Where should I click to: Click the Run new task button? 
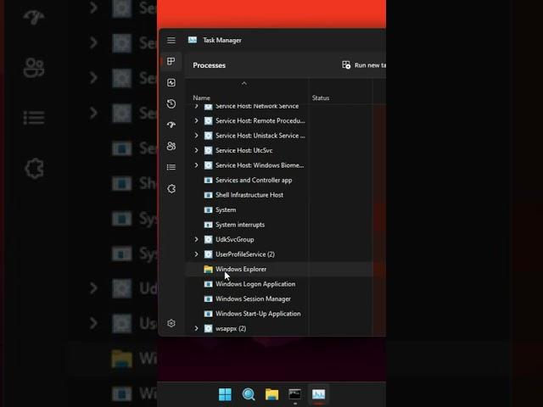coord(364,65)
